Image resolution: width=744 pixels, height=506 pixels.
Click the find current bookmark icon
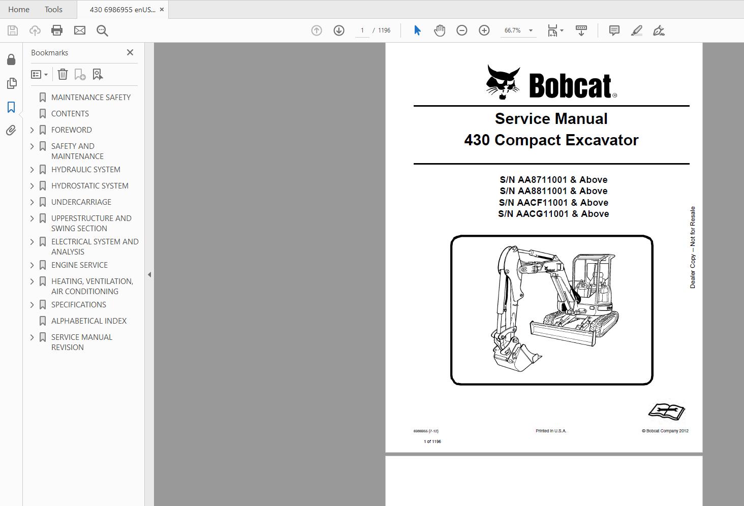(98, 75)
